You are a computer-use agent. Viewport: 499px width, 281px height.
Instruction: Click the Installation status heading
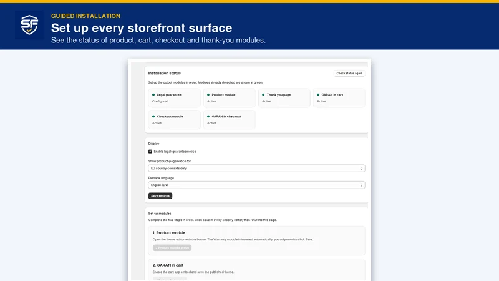(x=164, y=73)
